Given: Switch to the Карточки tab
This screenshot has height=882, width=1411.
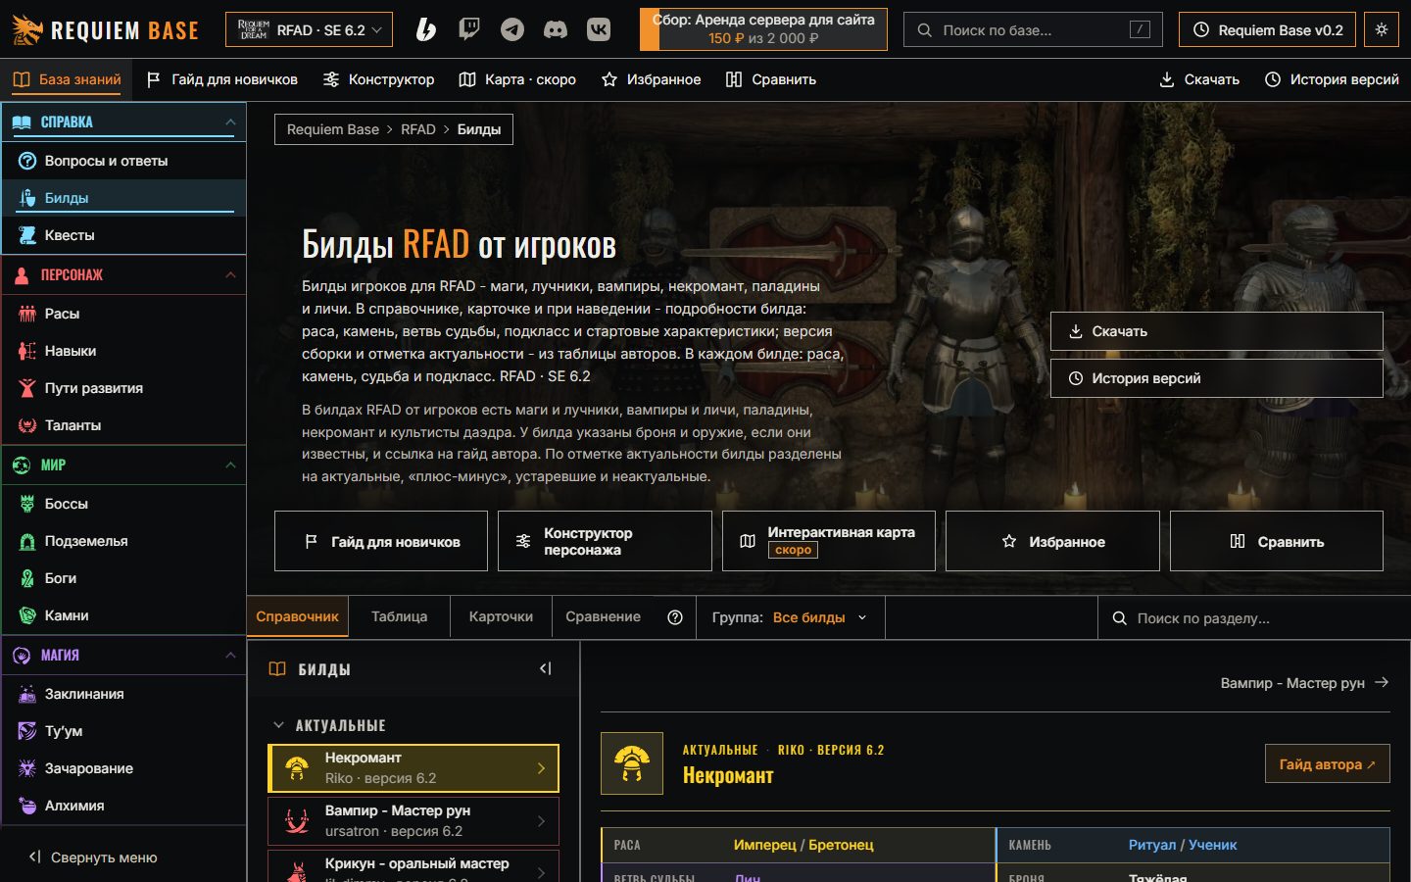Looking at the screenshot, I should 501,616.
